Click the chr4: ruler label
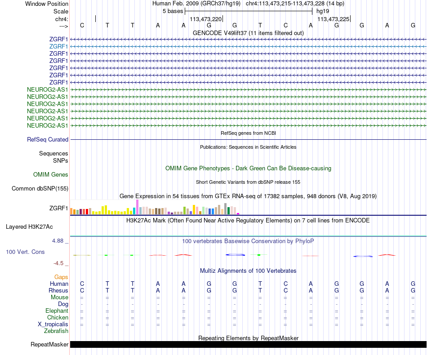Screen dimensions: 427x355 pyautogui.click(x=62, y=19)
